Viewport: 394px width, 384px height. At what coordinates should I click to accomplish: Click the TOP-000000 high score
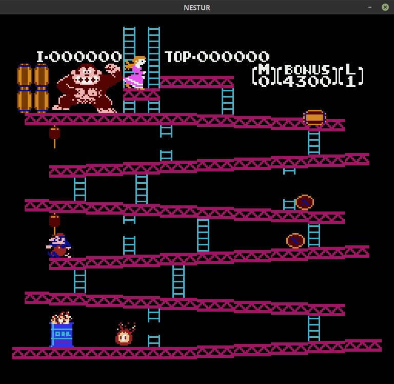click(217, 57)
